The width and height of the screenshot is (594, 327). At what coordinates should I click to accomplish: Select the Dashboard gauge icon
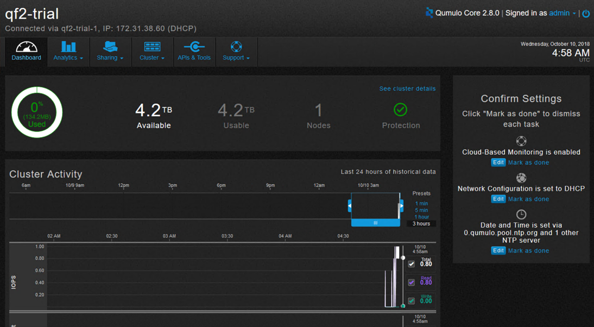click(26, 46)
